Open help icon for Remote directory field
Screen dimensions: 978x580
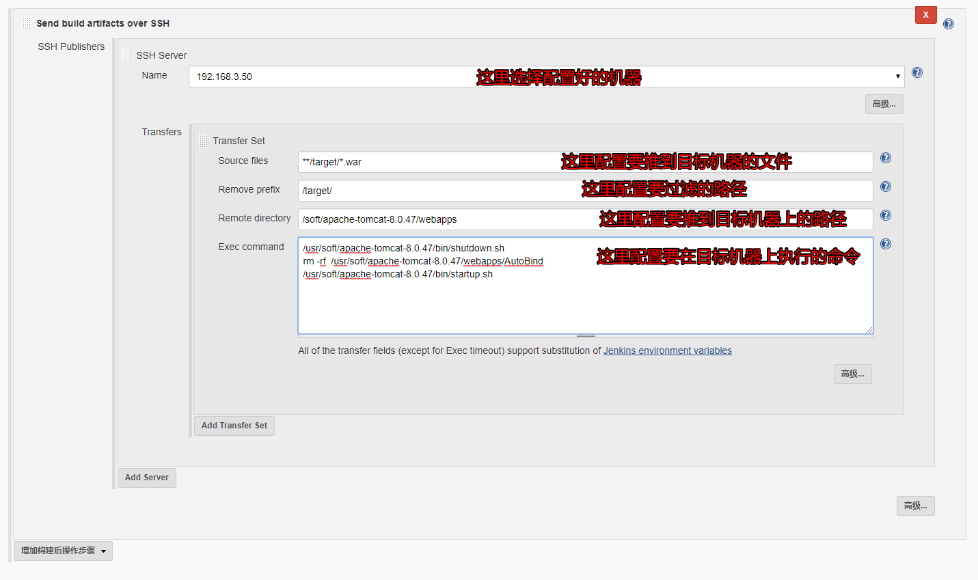point(886,215)
